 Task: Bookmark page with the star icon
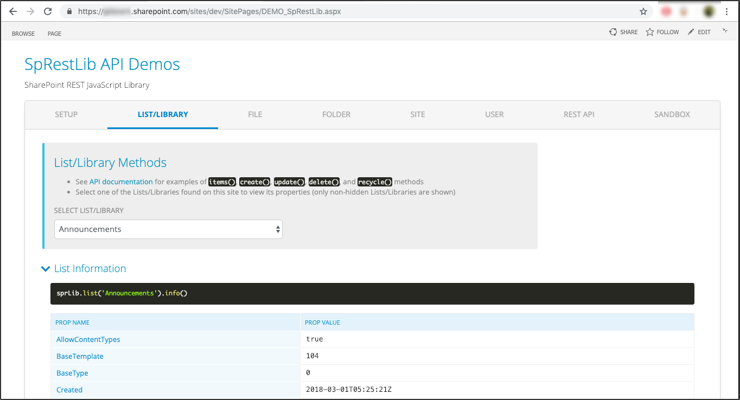(x=643, y=11)
